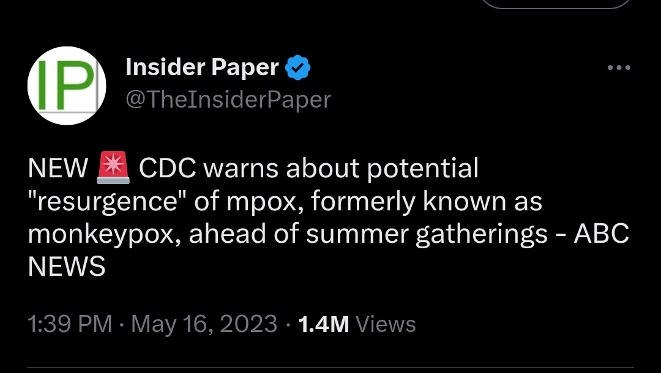Screen dimensions: 661x373
Task: Click the Views label beside 1.4M
Action: click(386, 324)
